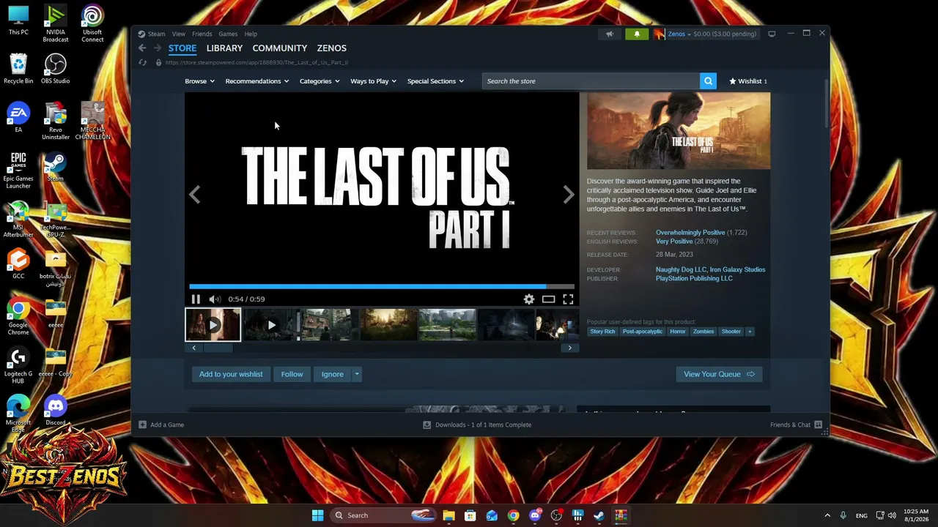The height and width of the screenshot is (527, 938).
Task: Open the View menu
Action: pos(178,34)
